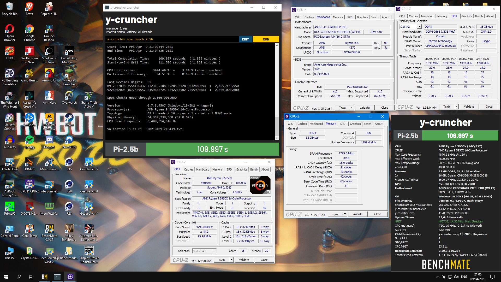The height and width of the screenshot is (282, 501).
Task: Click y-cruncher command line field
Action: (x=172, y=39)
